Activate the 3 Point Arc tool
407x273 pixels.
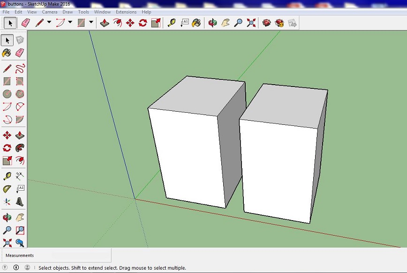(x=7, y=120)
